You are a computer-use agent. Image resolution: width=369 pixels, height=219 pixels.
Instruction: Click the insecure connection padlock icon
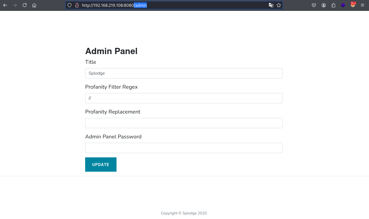77,5
